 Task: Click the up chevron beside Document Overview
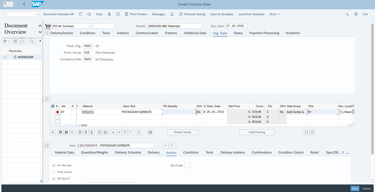click(x=40, y=25)
